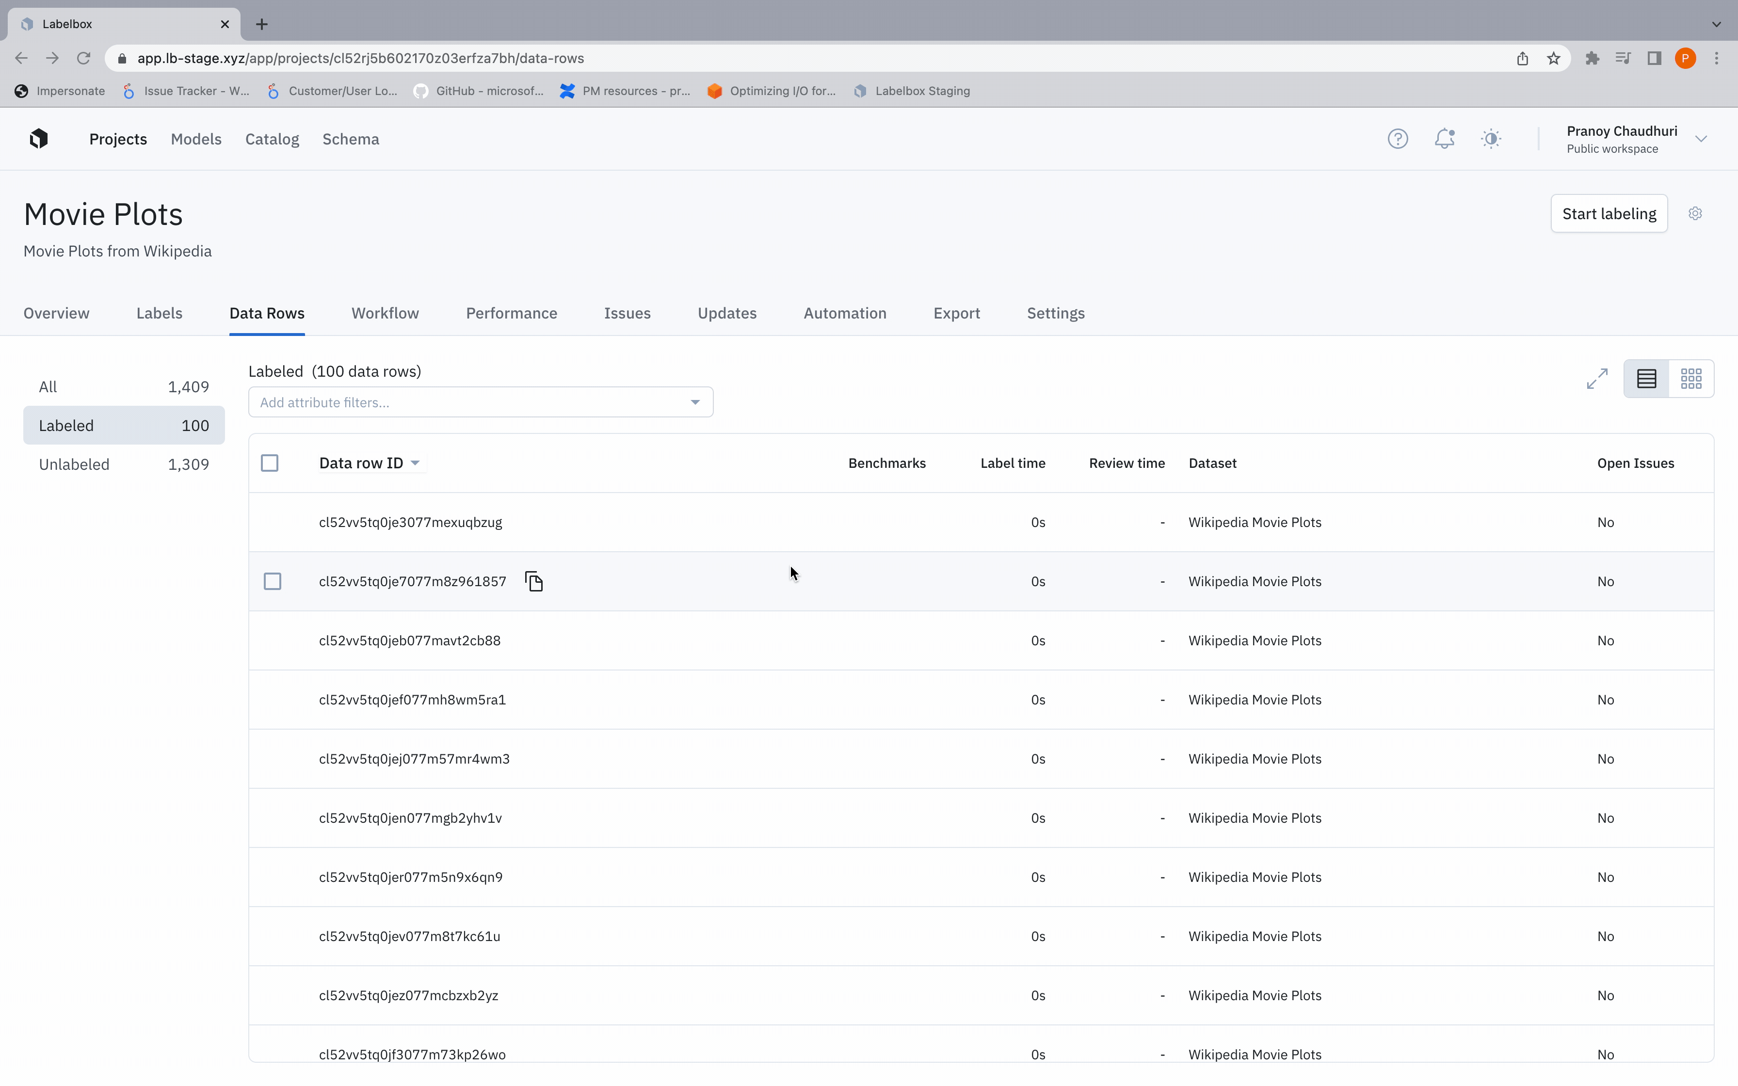This screenshot has height=1086, width=1738.
Task: Click the Start labeling button
Action: [x=1608, y=213]
